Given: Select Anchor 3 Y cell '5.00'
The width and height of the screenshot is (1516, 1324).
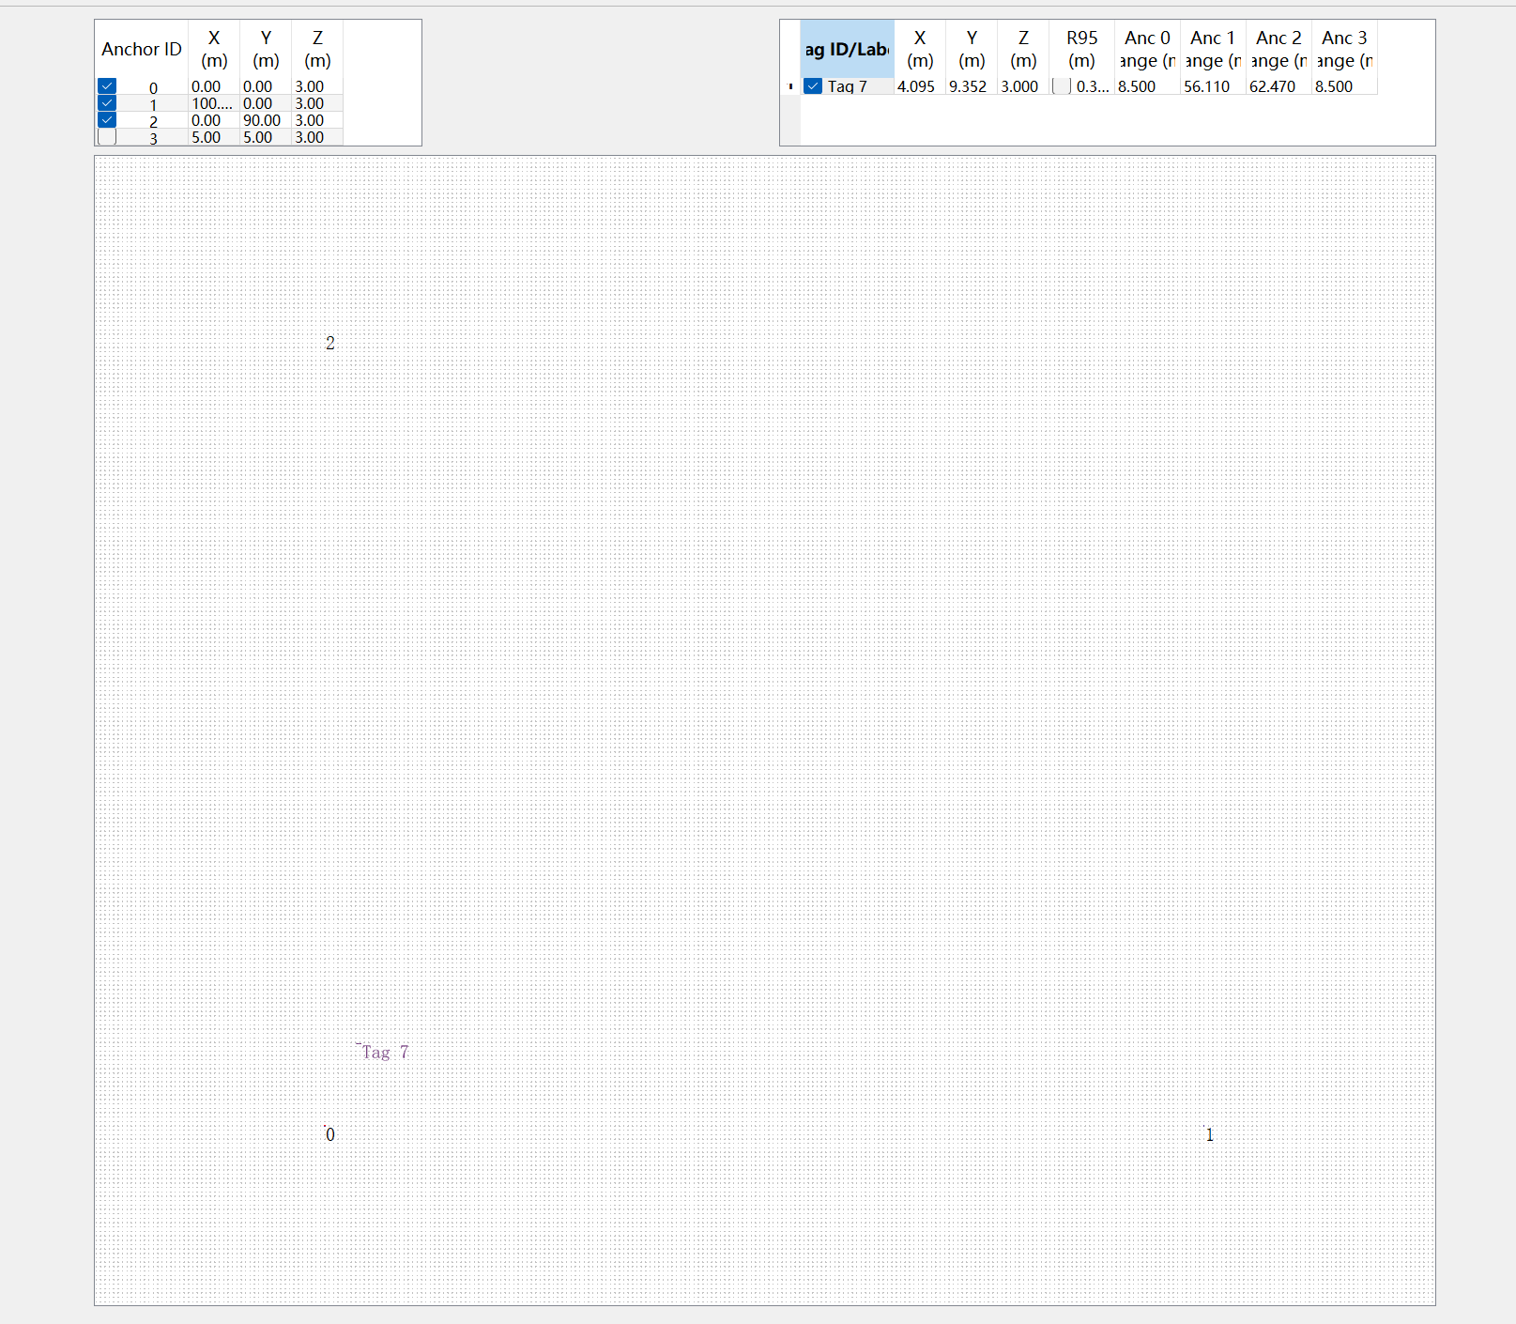Looking at the screenshot, I should click(266, 137).
